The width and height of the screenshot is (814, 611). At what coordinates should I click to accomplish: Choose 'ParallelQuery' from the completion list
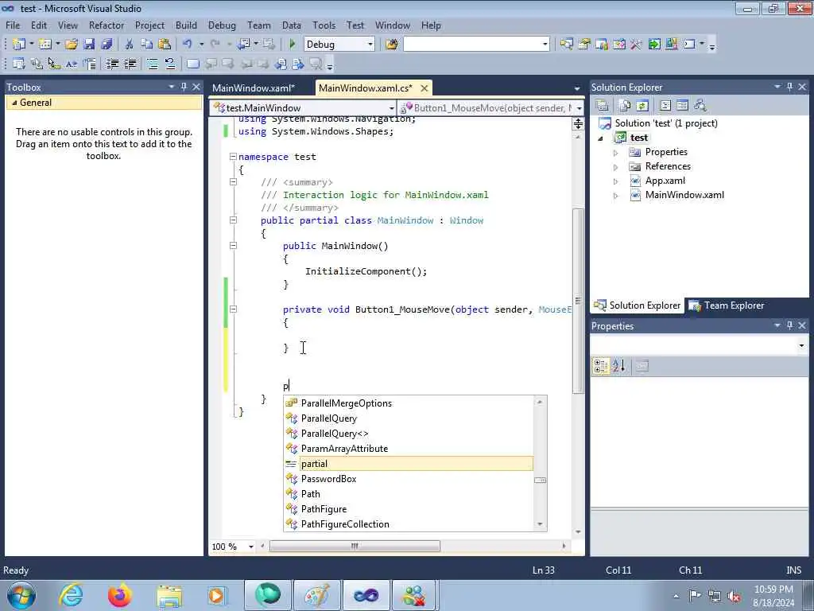click(409, 418)
